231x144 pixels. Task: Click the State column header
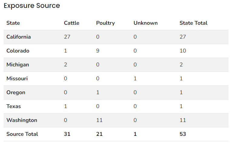pos(13,23)
